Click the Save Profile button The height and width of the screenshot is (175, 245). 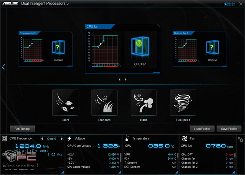coord(229,129)
